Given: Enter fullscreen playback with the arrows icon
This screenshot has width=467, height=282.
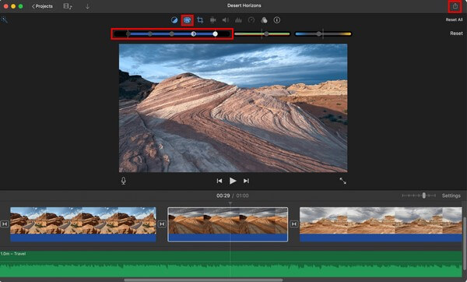Looking at the screenshot, I should (x=342, y=181).
